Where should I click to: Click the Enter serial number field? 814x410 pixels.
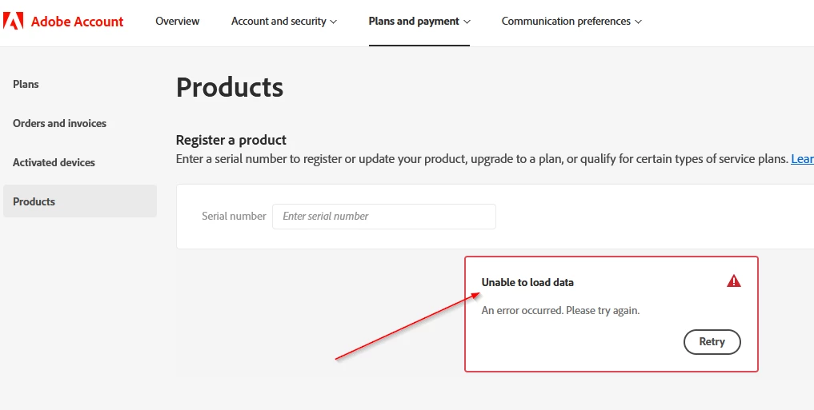tap(384, 216)
